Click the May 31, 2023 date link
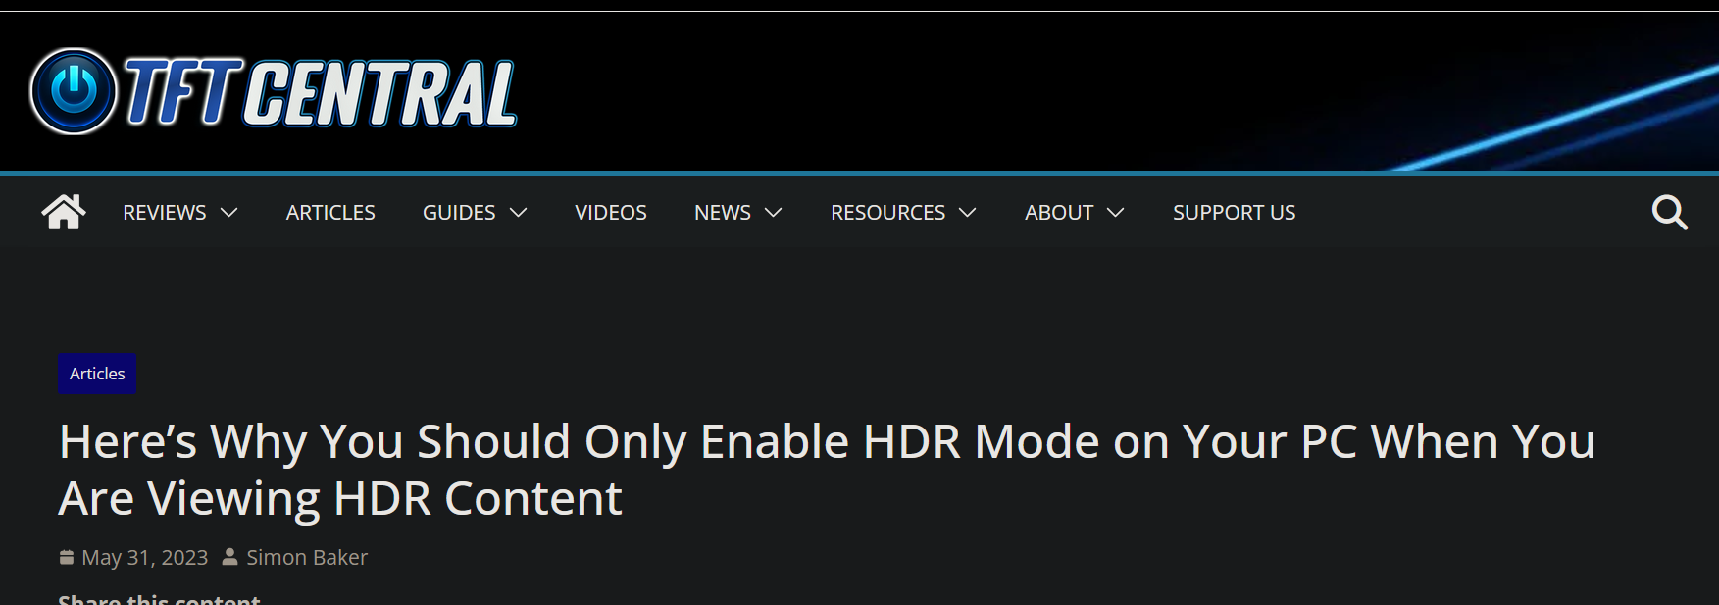Image resolution: width=1719 pixels, height=605 pixels. tap(145, 558)
